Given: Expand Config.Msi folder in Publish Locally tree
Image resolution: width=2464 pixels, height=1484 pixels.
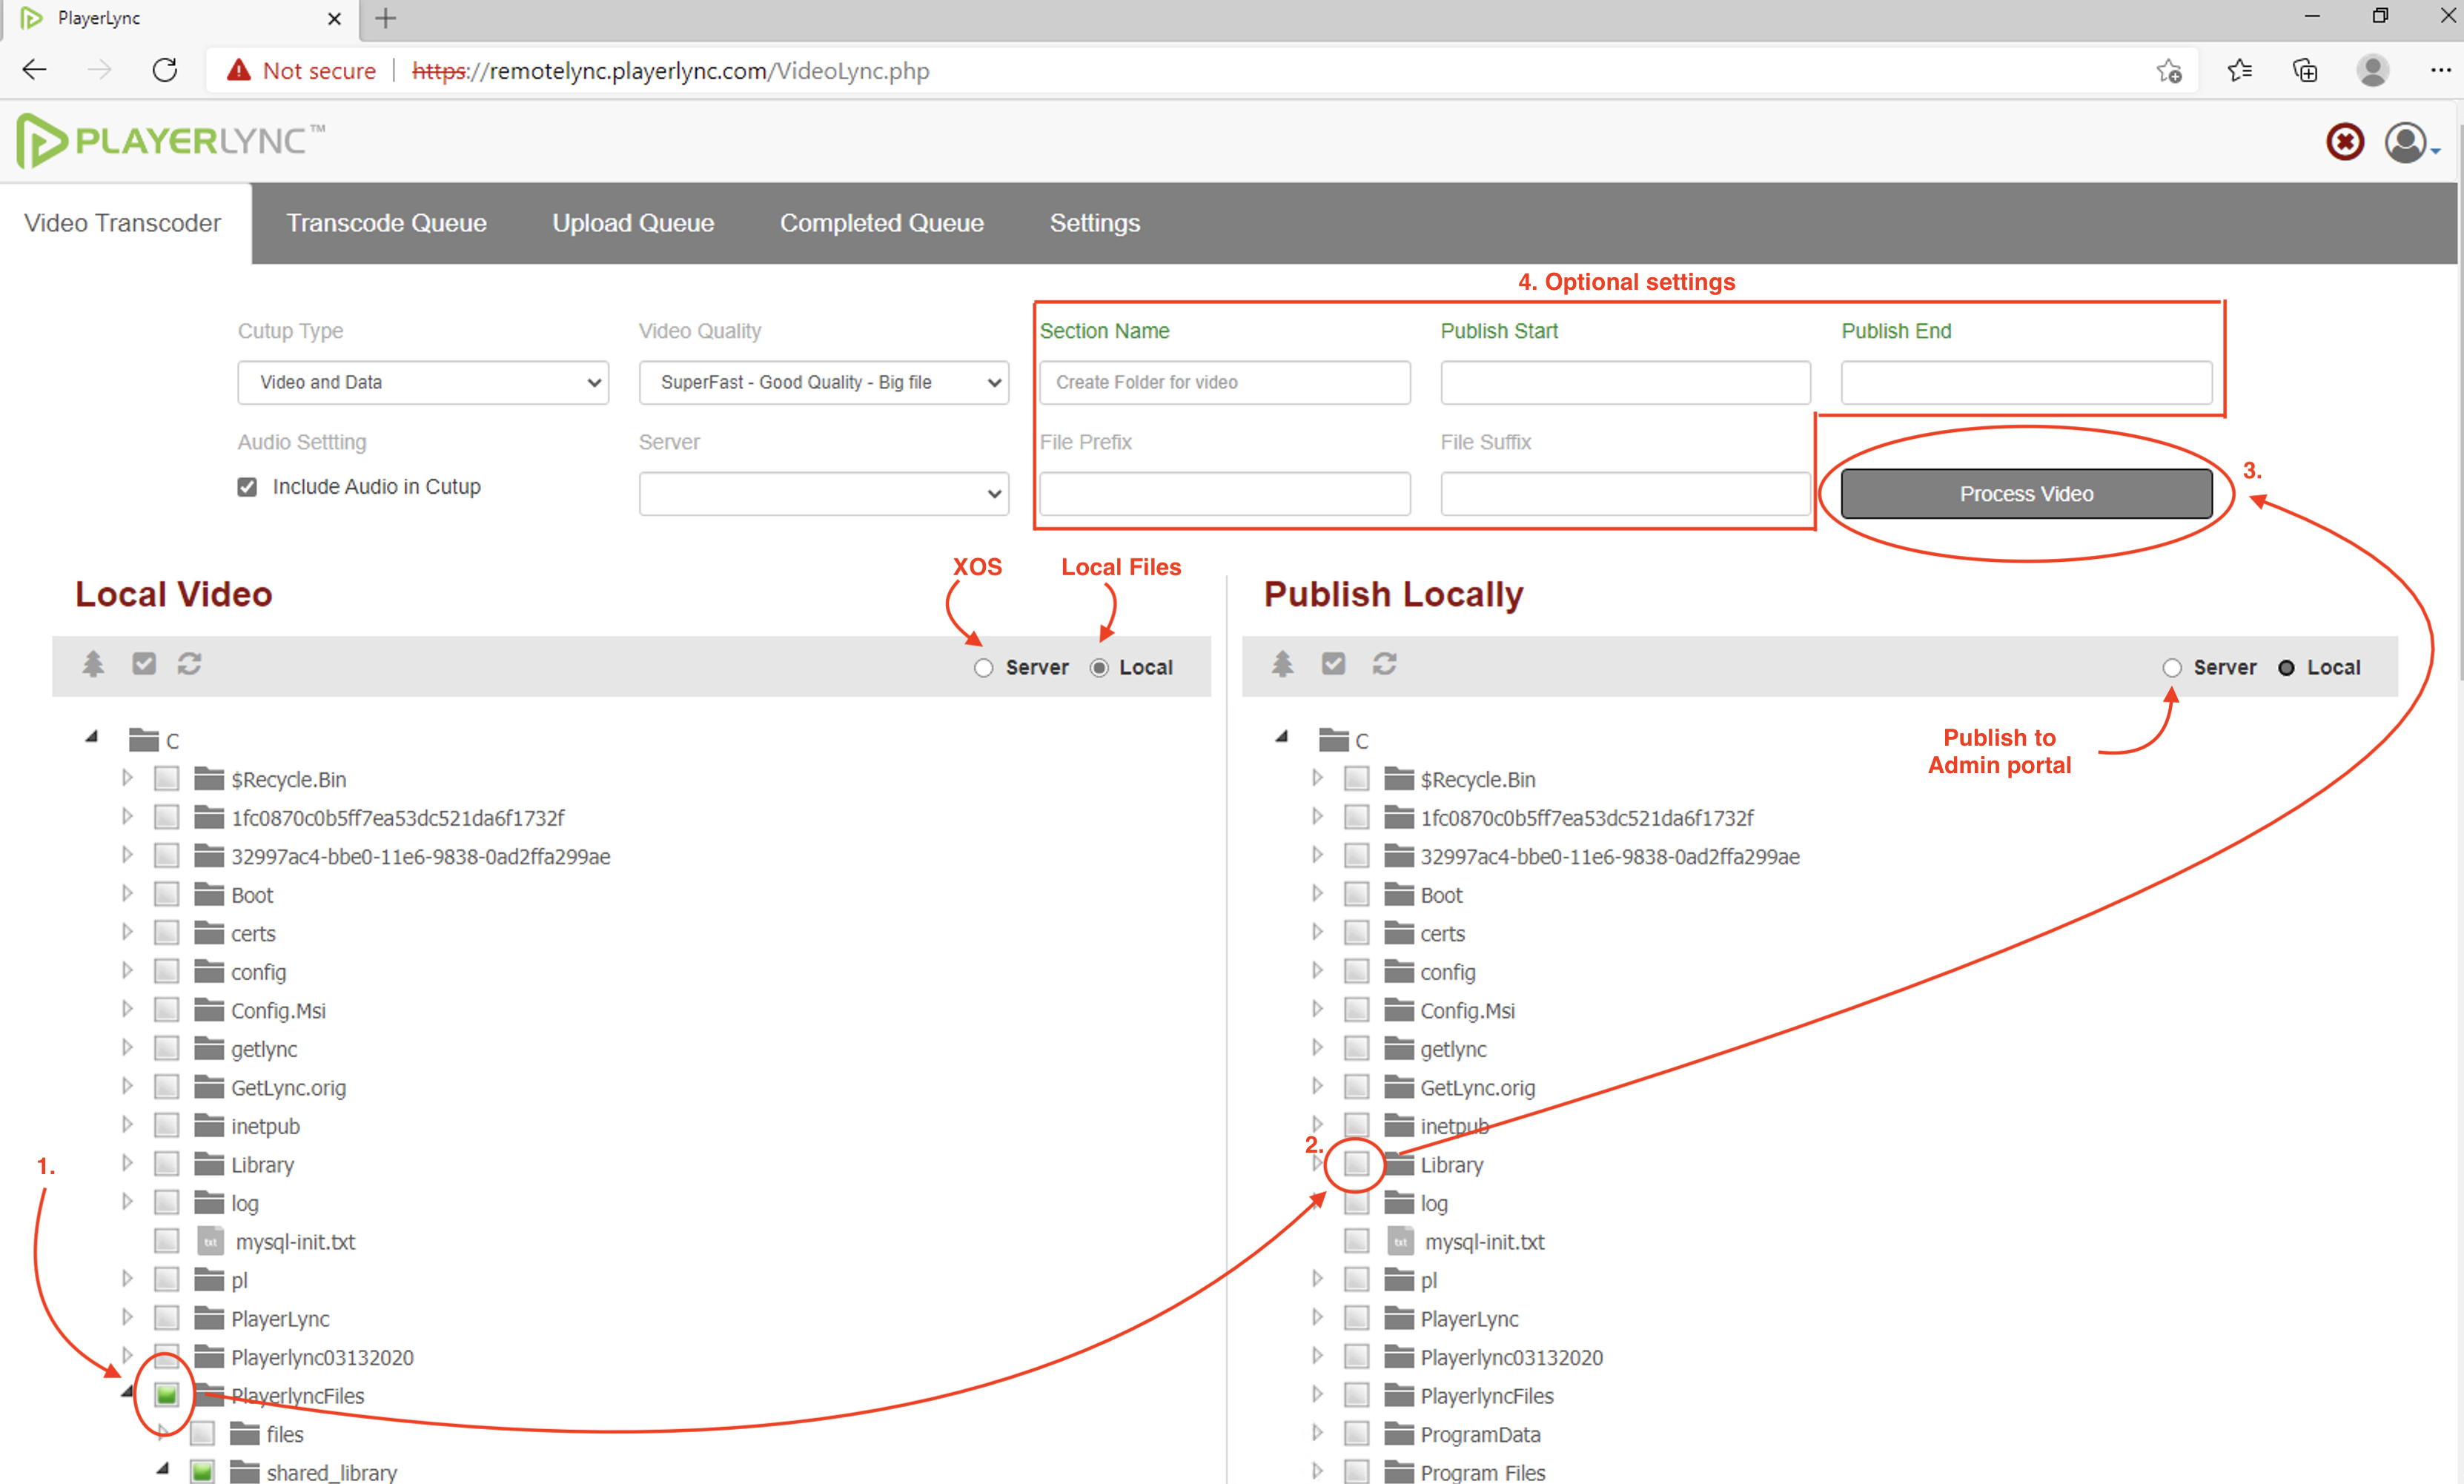Looking at the screenshot, I should 1317,1009.
